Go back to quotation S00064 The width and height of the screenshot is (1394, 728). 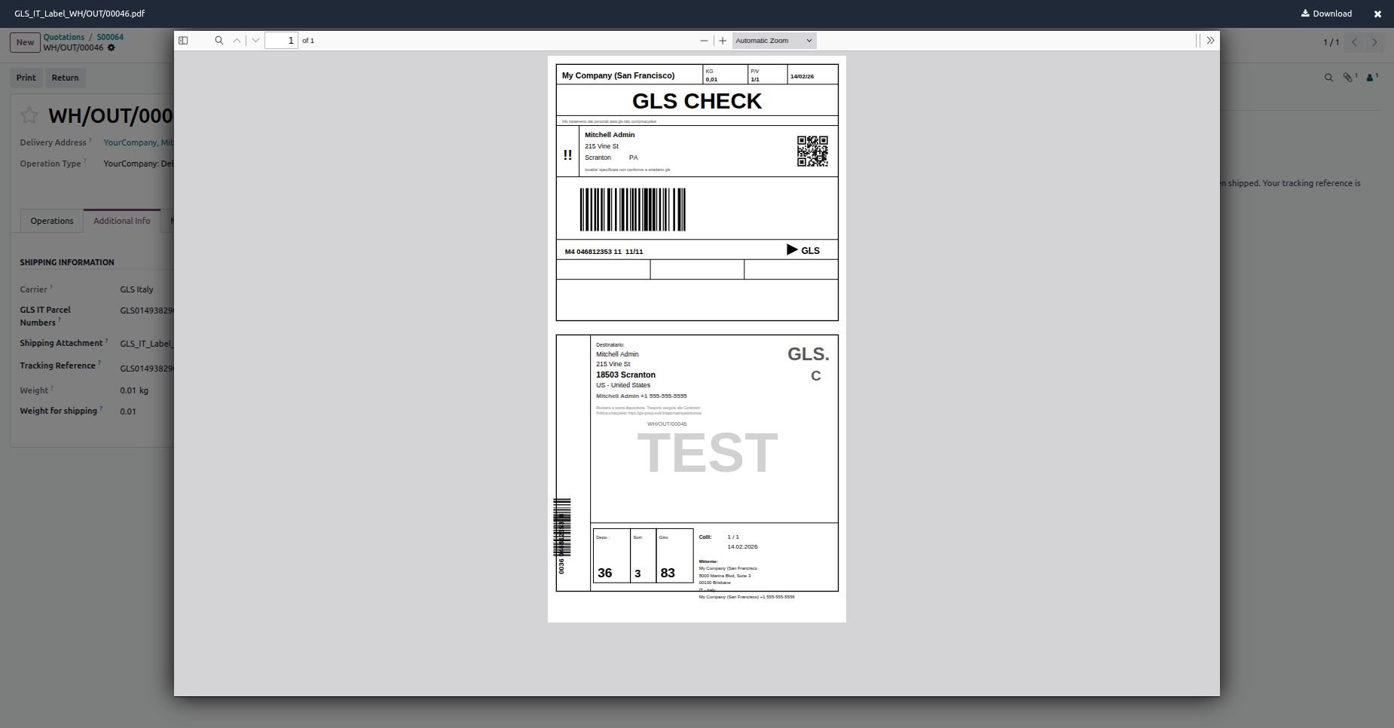(x=110, y=37)
